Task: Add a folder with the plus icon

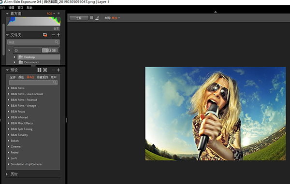Action: coord(58,35)
